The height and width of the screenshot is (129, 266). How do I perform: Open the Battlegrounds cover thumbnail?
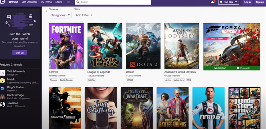tap(173, 108)
